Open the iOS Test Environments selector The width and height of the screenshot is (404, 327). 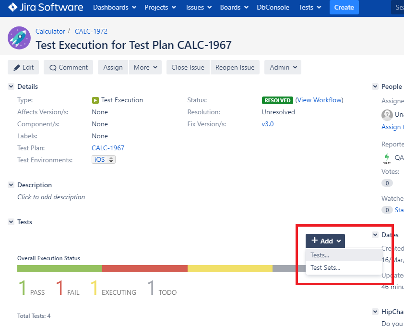pyautogui.click(x=104, y=159)
